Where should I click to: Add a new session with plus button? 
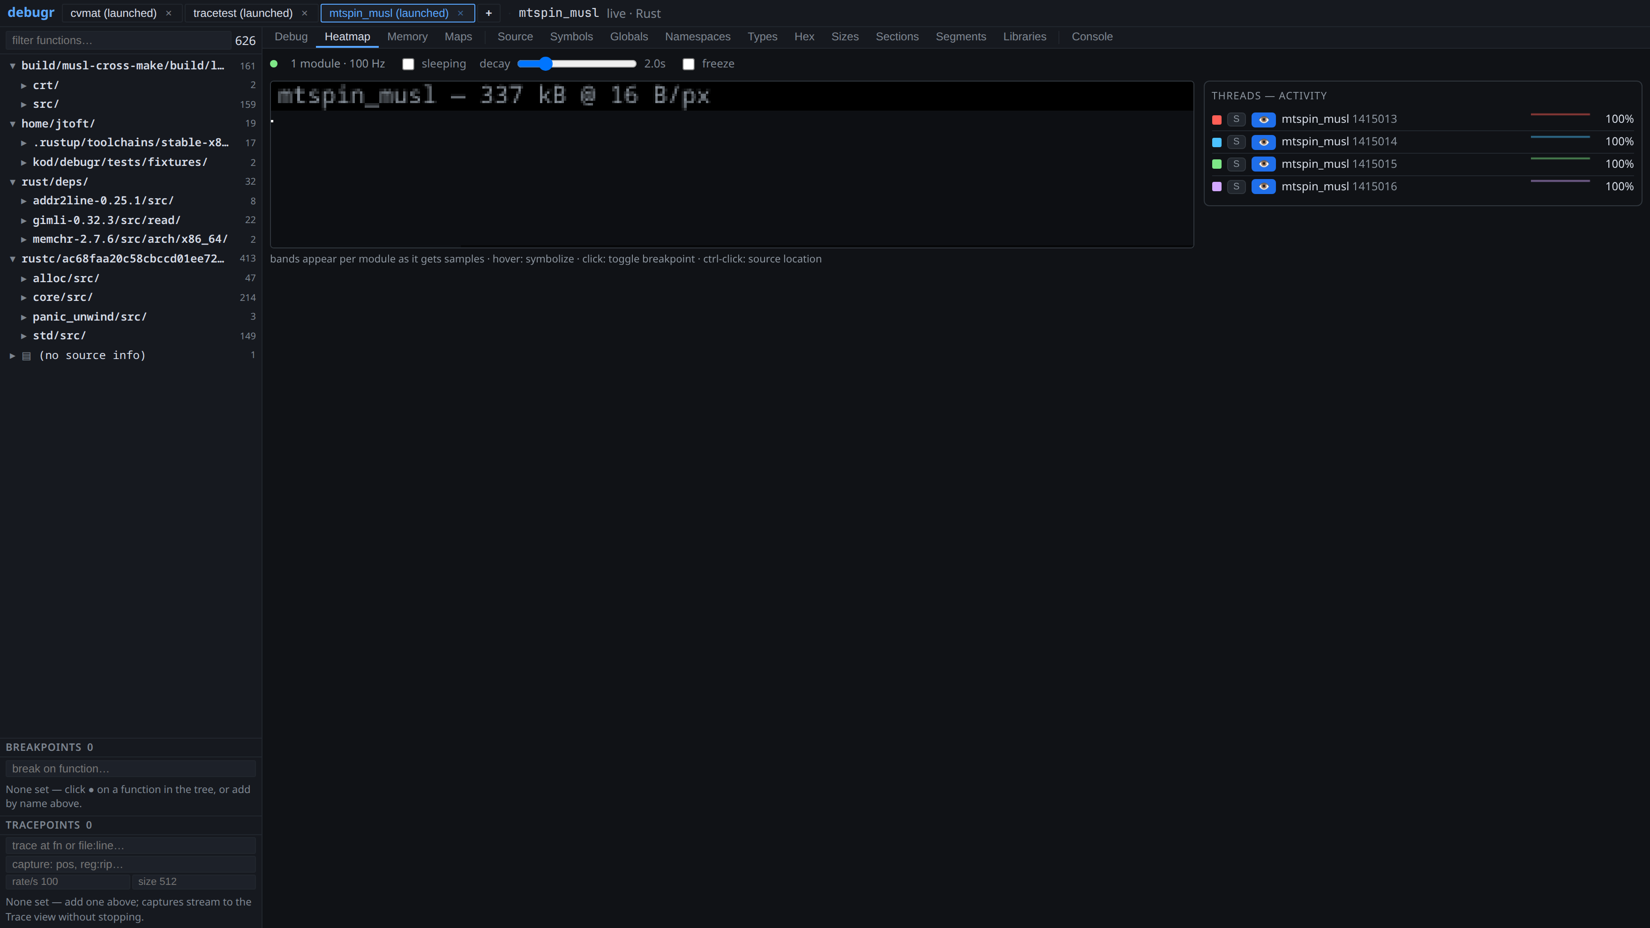pos(488,13)
